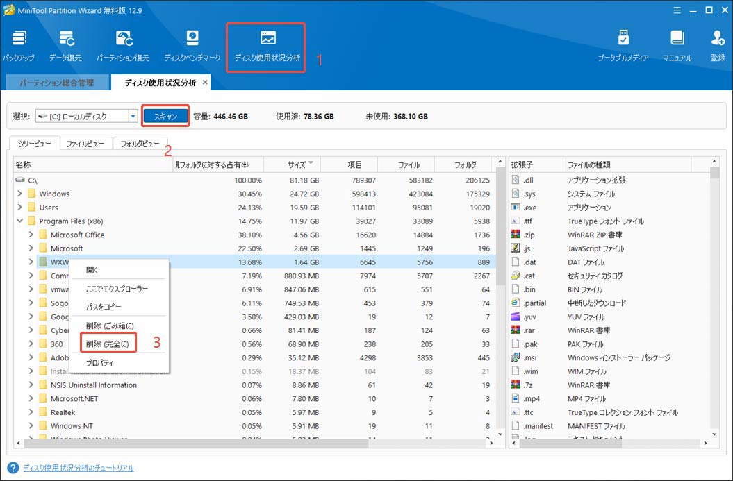Click the .js JavaScript file icon
The image size is (733, 481).
pos(516,248)
